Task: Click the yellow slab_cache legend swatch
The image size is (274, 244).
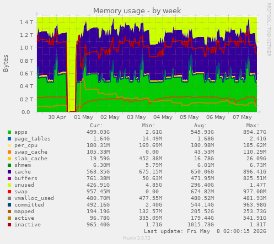Action: (x=9, y=159)
